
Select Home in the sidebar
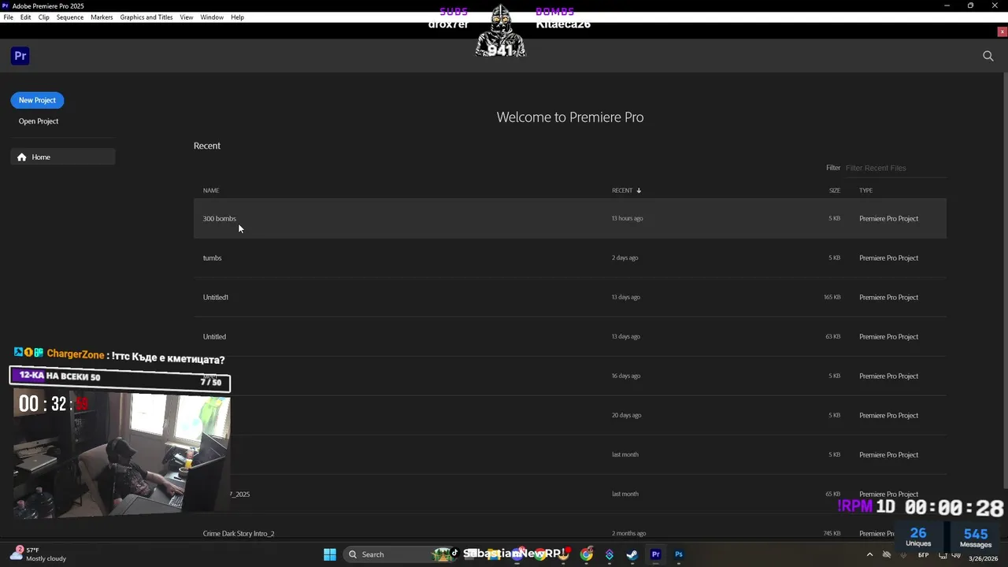pos(63,157)
